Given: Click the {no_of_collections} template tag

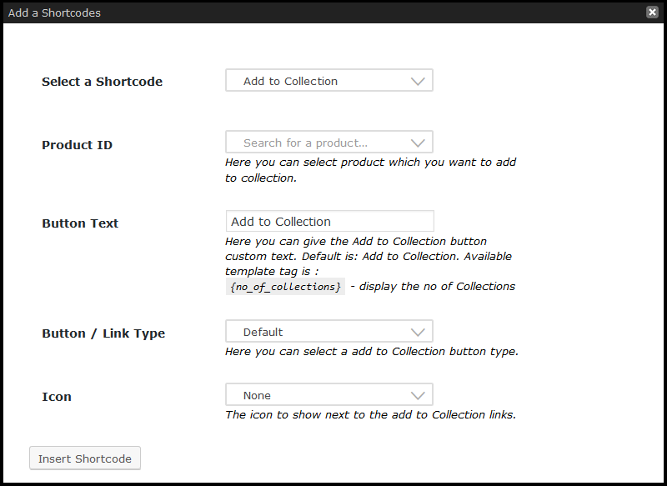Looking at the screenshot, I should [x=284, y=287].
